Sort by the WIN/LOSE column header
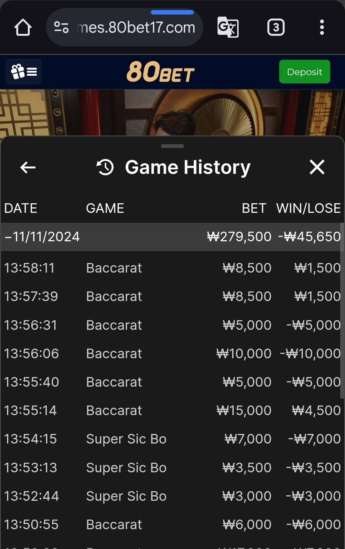345x549 pixels. click(x=309, y=208)
